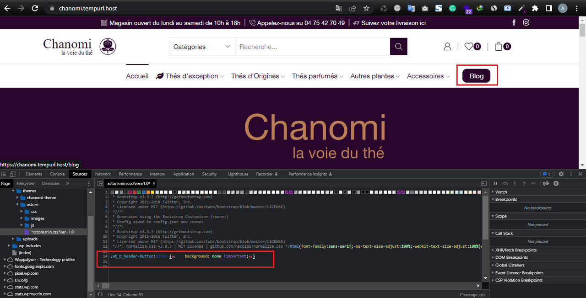586x298 pixels.
Task: Bookmark this page with the star icon
Action: click(x=366, y=8)
